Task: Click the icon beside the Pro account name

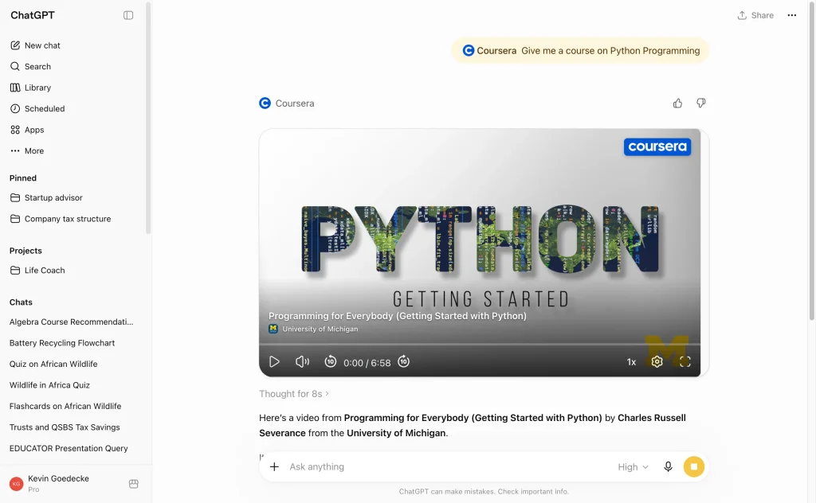Action: point(134,484)
